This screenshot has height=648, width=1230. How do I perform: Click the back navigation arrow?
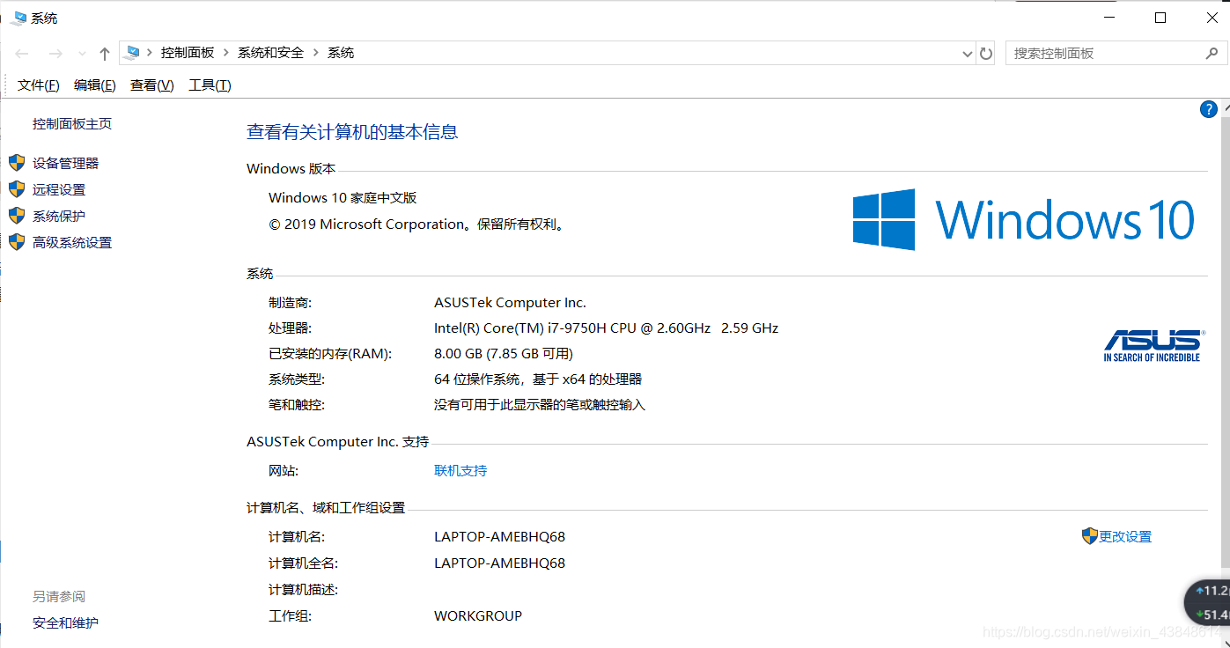coord(22,54)
